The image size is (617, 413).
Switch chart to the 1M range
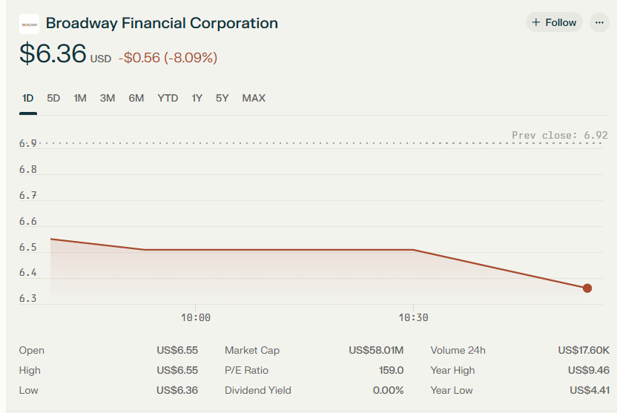(80, 98)
